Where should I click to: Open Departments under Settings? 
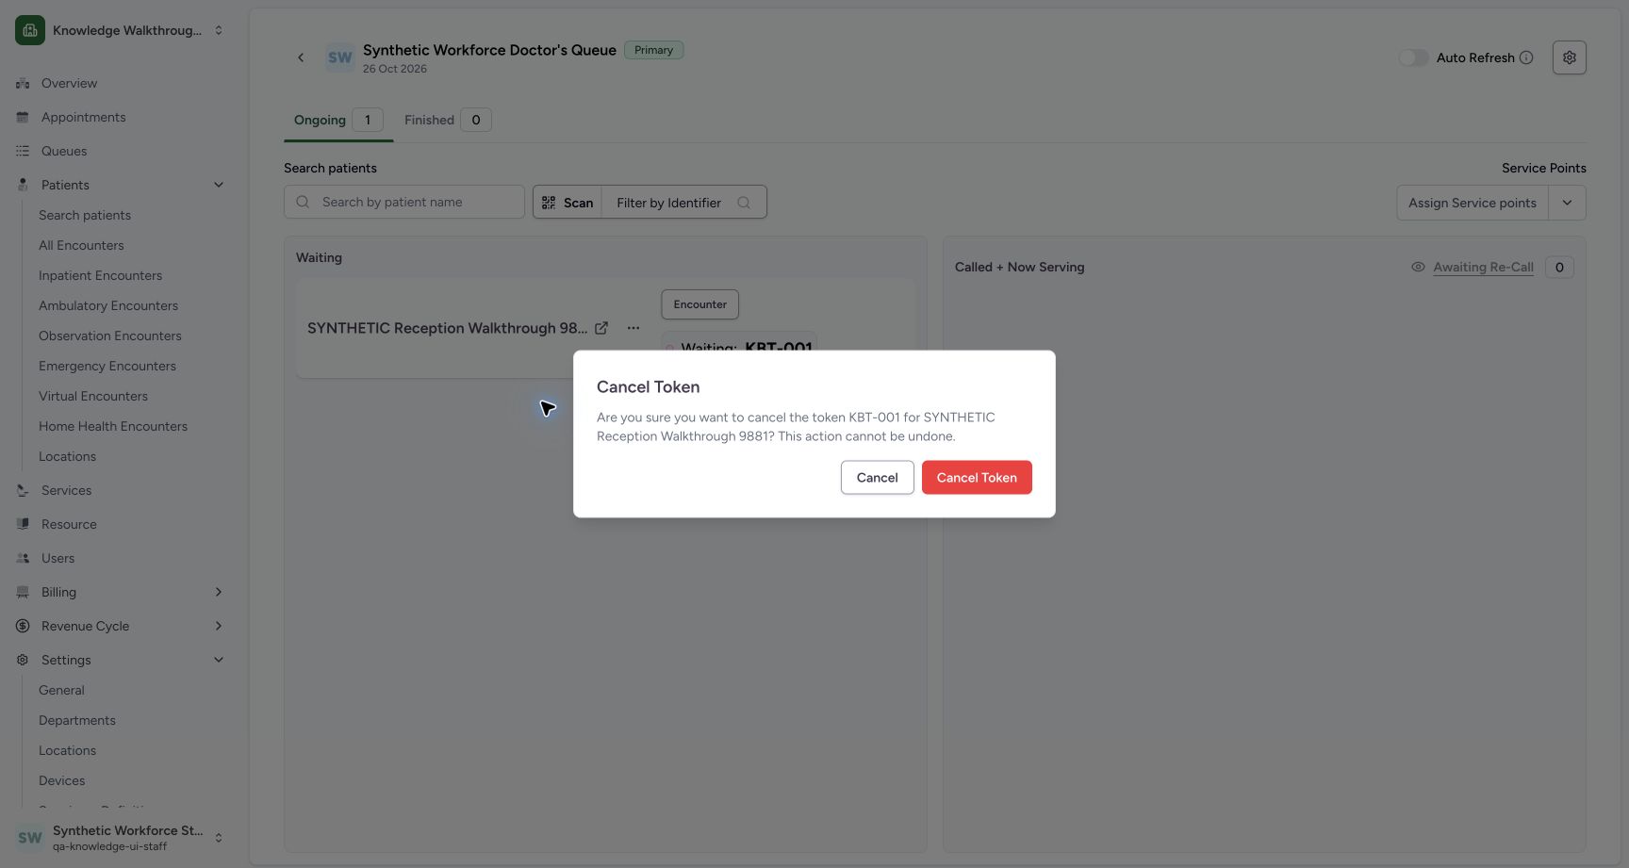[x=77, y=720]
